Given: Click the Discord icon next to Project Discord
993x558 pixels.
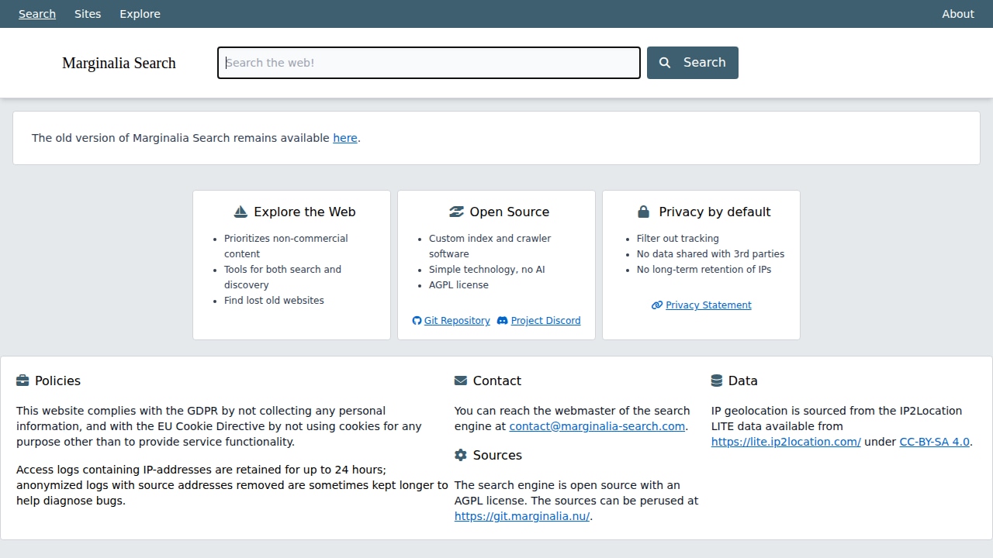Looking at the screenshot, I should click(502, 321).
